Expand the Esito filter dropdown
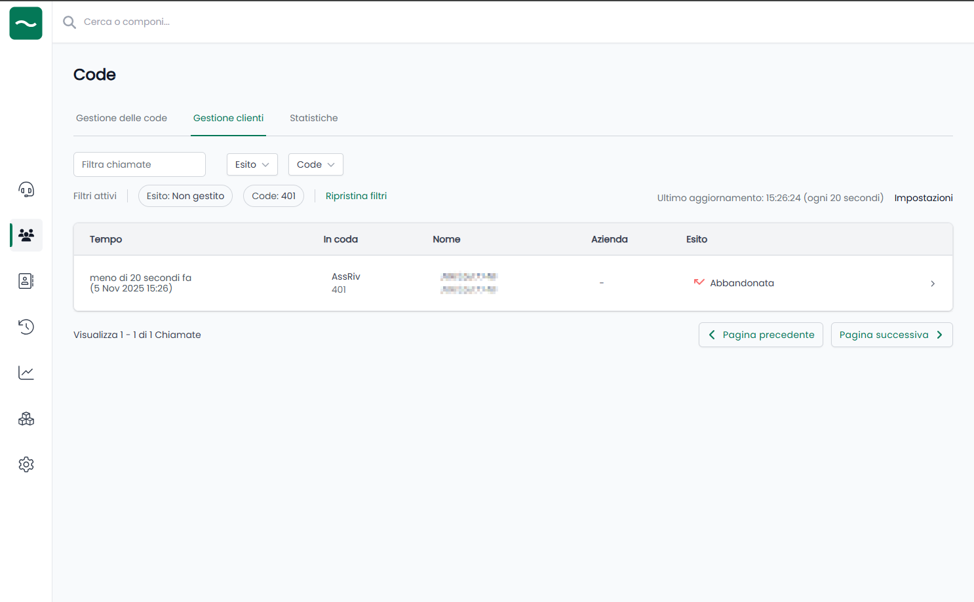Viewport: 974px width, 602px height. pos(252,164)
